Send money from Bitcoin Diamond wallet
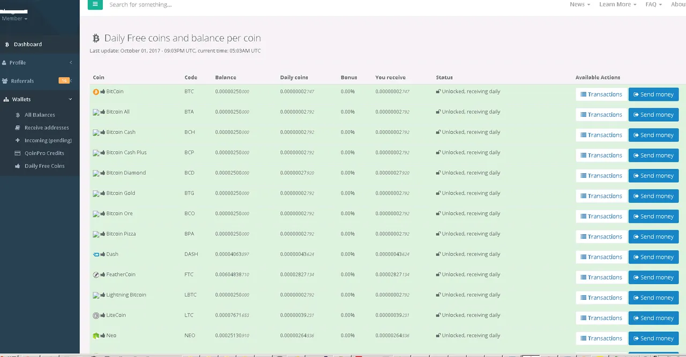Viewport: 686px width, 357px height. pyautogui.click(x=653, y=176)
